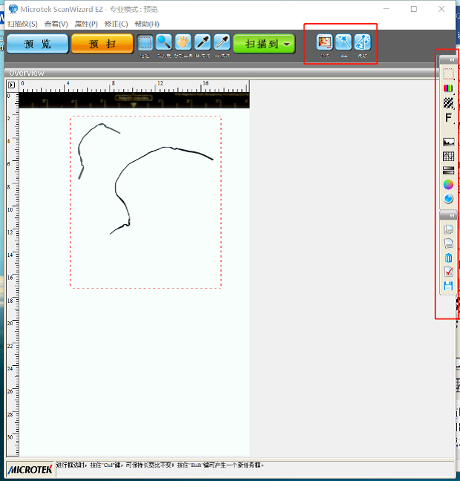Collapse the lower side job panel
The width and height of the screenshot is (460, 481).
(451, 215)
